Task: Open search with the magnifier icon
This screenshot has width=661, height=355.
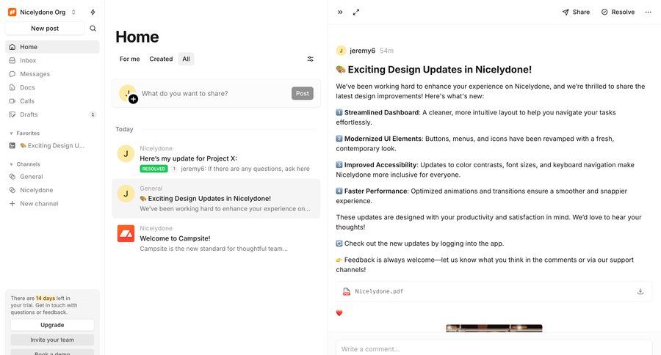Action: tap(93, 28)
